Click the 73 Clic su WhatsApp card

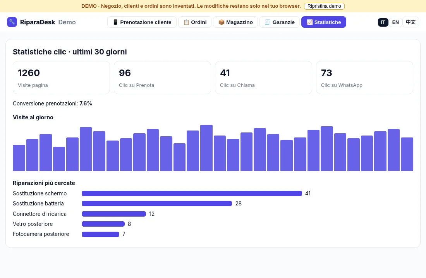coord(364,78)
